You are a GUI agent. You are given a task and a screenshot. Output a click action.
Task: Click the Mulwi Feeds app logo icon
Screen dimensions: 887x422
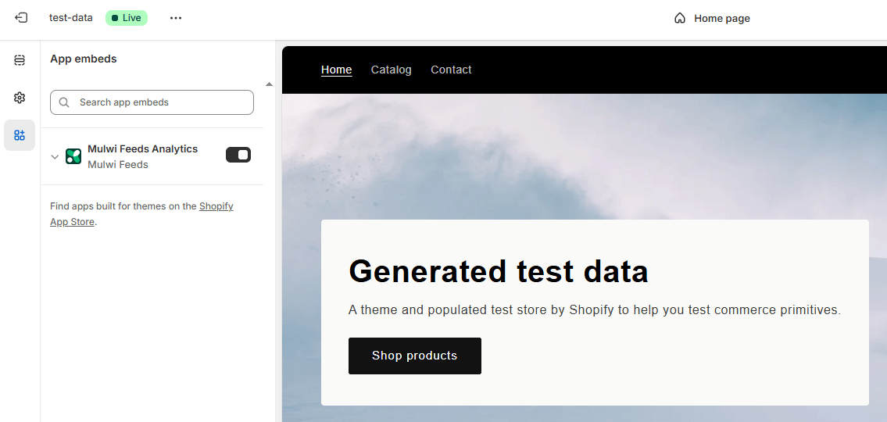point(73,157)
